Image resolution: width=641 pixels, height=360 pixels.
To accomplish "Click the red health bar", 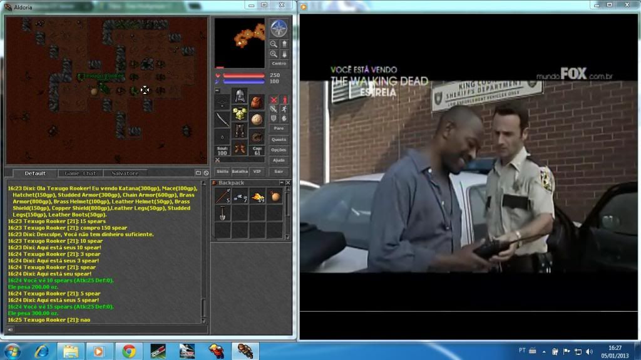I will [x=244, y=75].
